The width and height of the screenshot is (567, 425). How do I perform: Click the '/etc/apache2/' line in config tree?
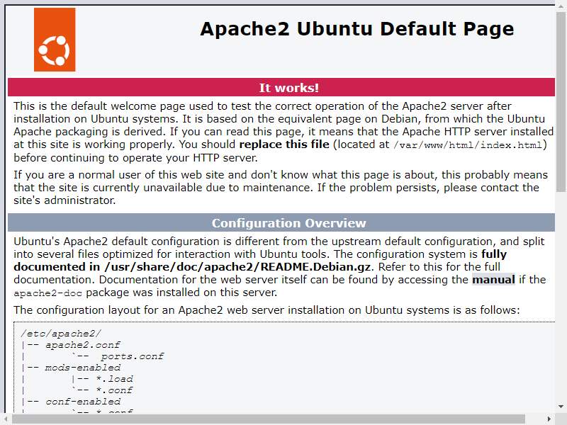click(61, 333)
